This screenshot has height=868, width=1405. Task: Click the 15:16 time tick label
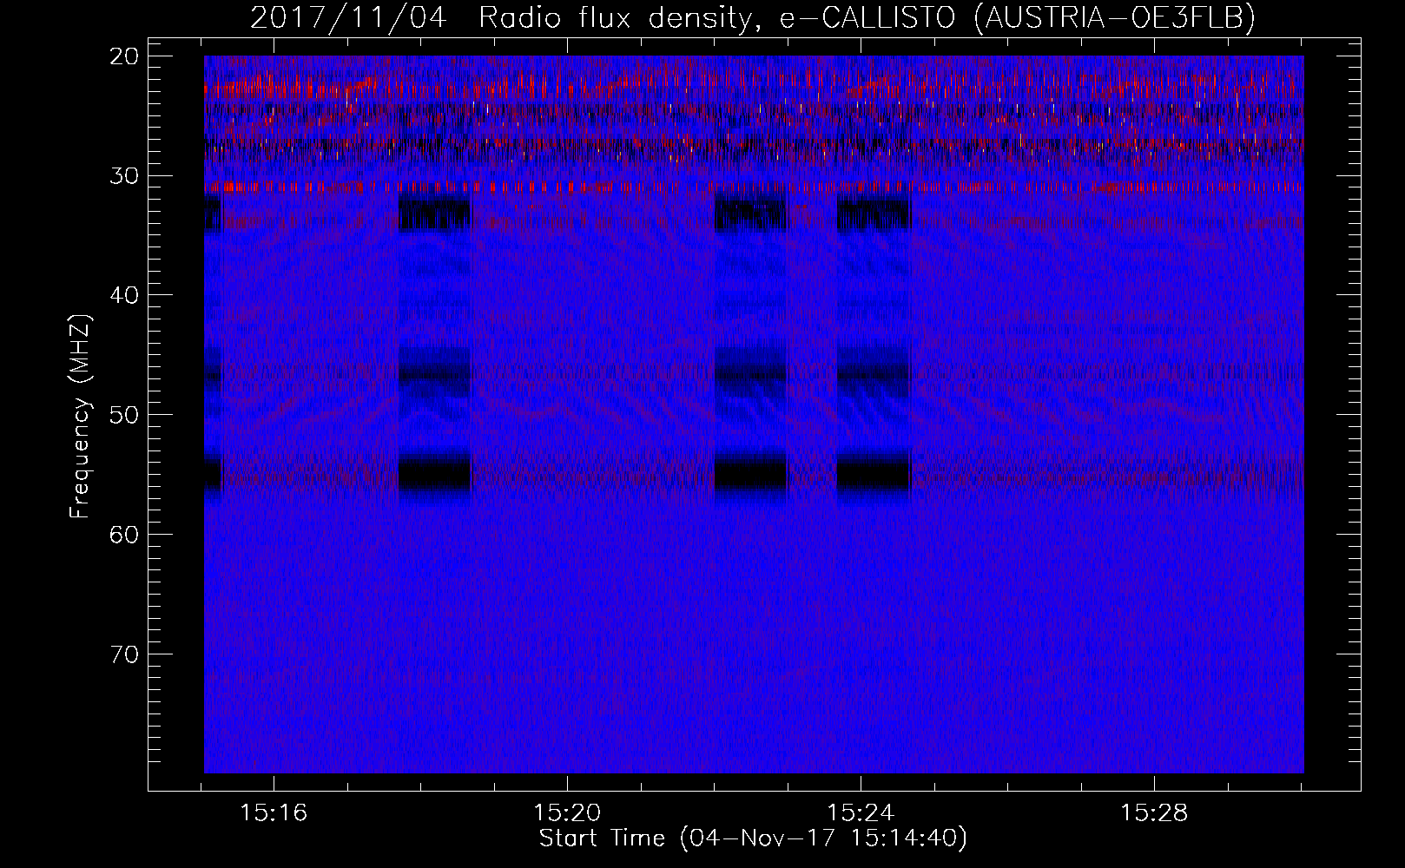274,813
